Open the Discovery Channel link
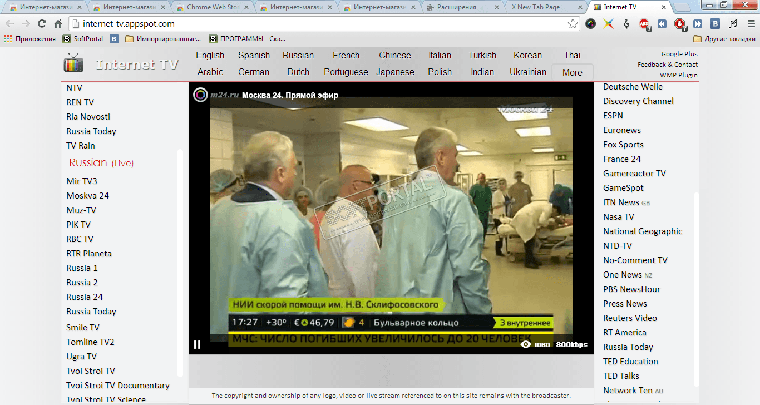The width and height of the screenshot is (760, 405). pos(638,101)
